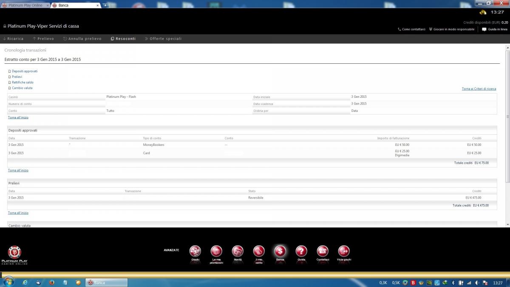The image size is (510, 287).
Task: Open the Prelievo tab
Action: [x=43, y=39]
